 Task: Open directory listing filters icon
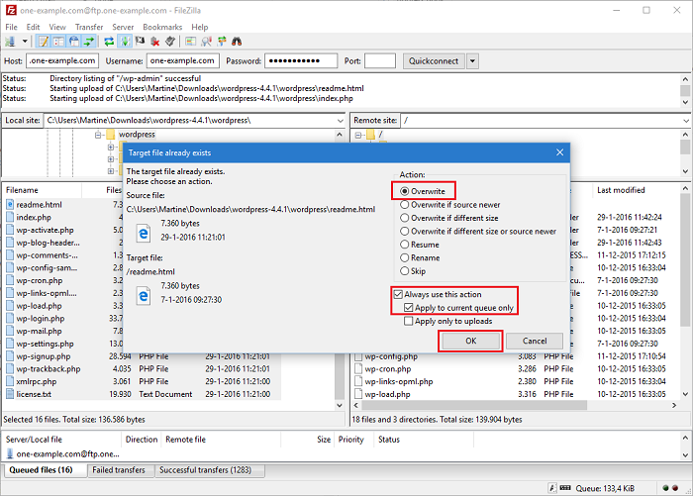pyautogui.click(x=190, y=42)
